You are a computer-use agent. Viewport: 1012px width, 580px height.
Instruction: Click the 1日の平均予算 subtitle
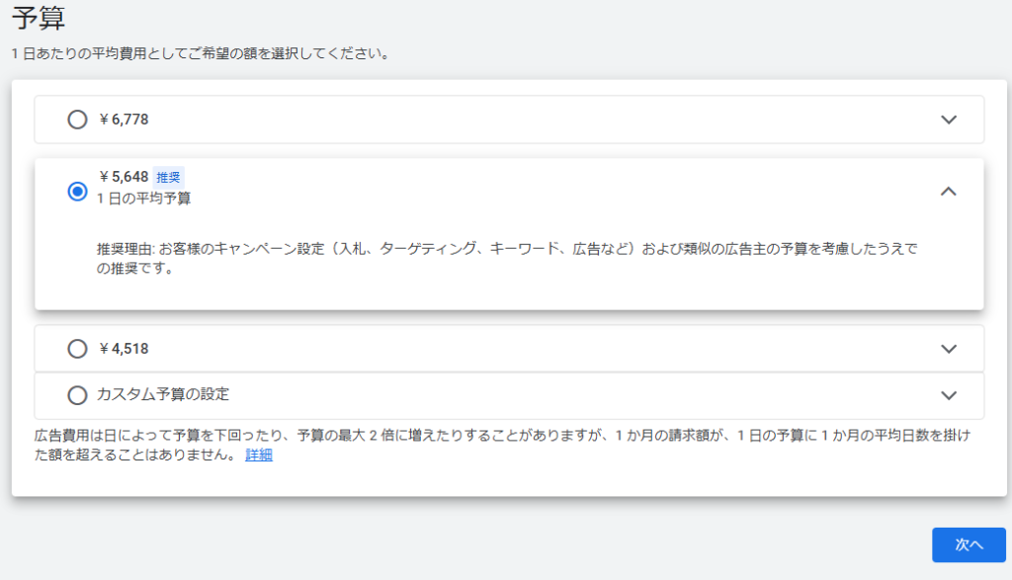click(144, 199)
